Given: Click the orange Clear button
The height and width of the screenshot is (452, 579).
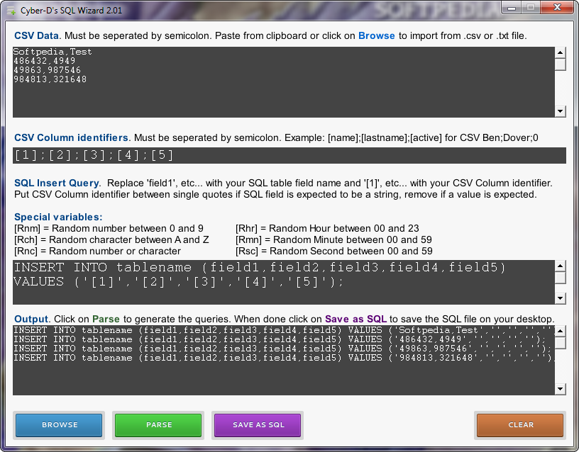Looking at the screenshot, I should [x=520, y=425].
